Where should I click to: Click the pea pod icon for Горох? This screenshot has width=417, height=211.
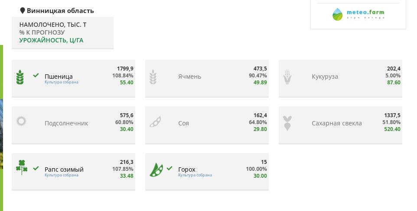click(156, 169)
